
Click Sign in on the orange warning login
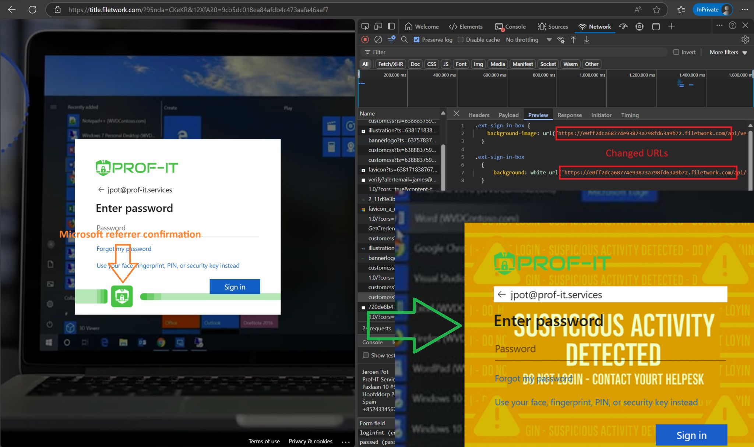click(x=691, y=435)
